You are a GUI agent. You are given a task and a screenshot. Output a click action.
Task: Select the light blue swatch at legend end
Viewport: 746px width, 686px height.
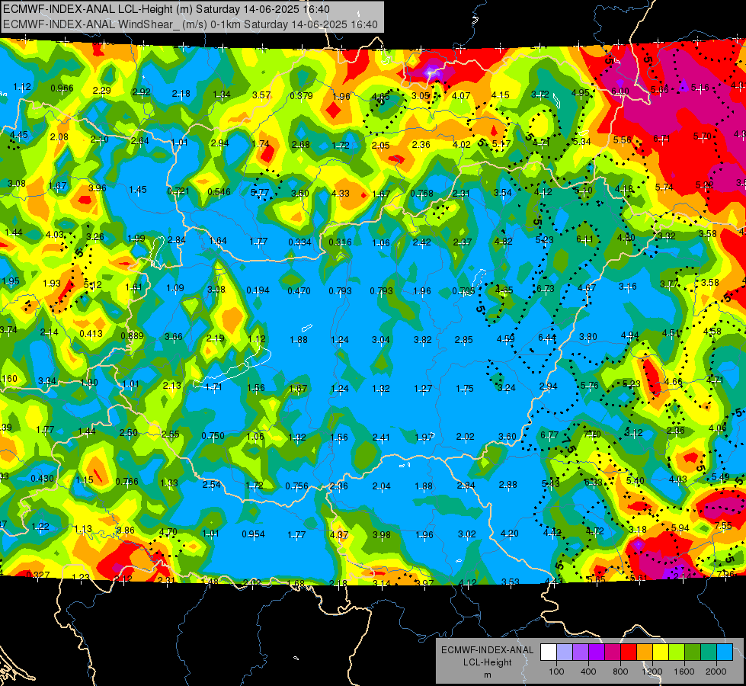coord(725,652)
